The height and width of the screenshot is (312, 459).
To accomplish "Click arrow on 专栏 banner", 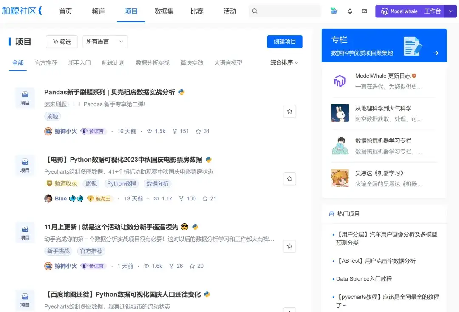I will click(x=436, y=53).
